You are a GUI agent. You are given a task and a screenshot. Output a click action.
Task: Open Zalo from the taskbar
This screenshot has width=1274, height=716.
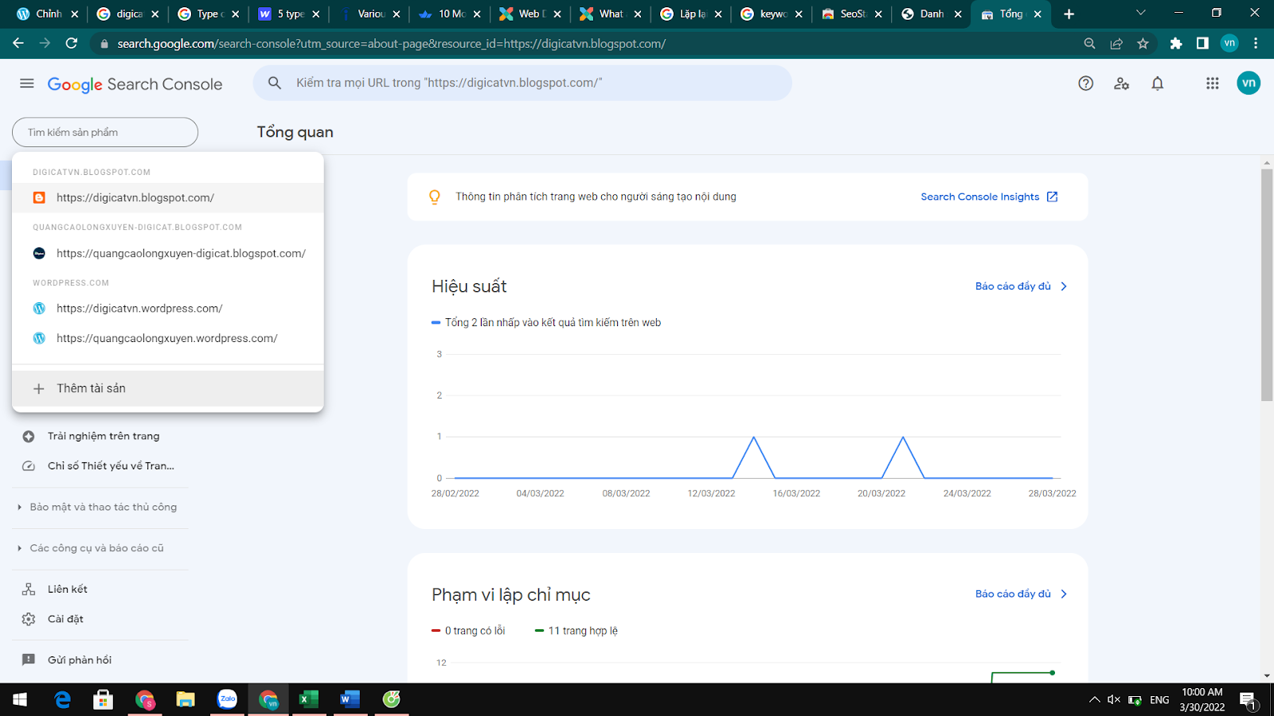(x=227, y=699)
